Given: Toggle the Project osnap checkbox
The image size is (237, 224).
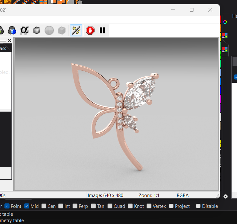Looking at the screenshot, I should click(x=171, y=206).
